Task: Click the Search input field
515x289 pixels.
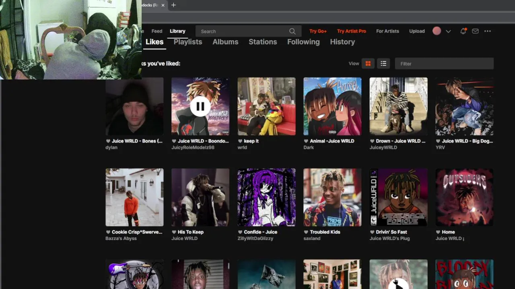Action: pos(247,31)
